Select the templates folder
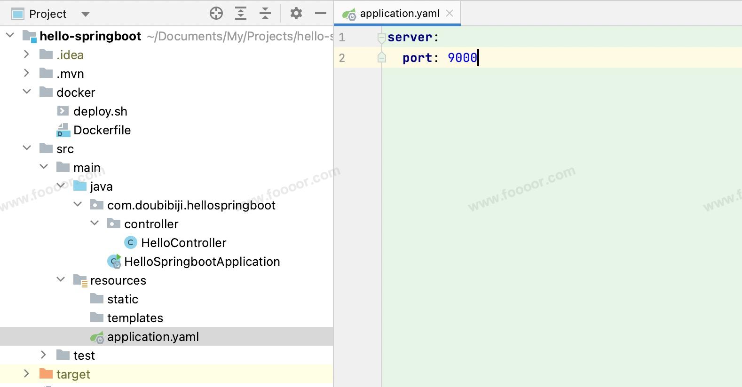The height and width of the screenshot is (387, 742). (134, 318)
